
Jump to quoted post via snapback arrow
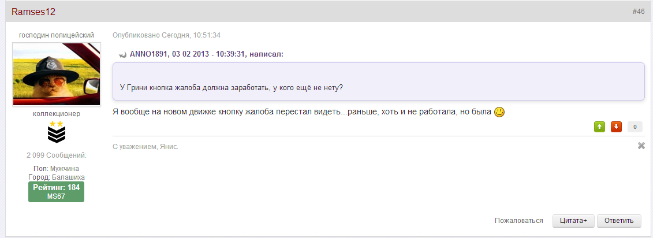[x=123, y=54]
